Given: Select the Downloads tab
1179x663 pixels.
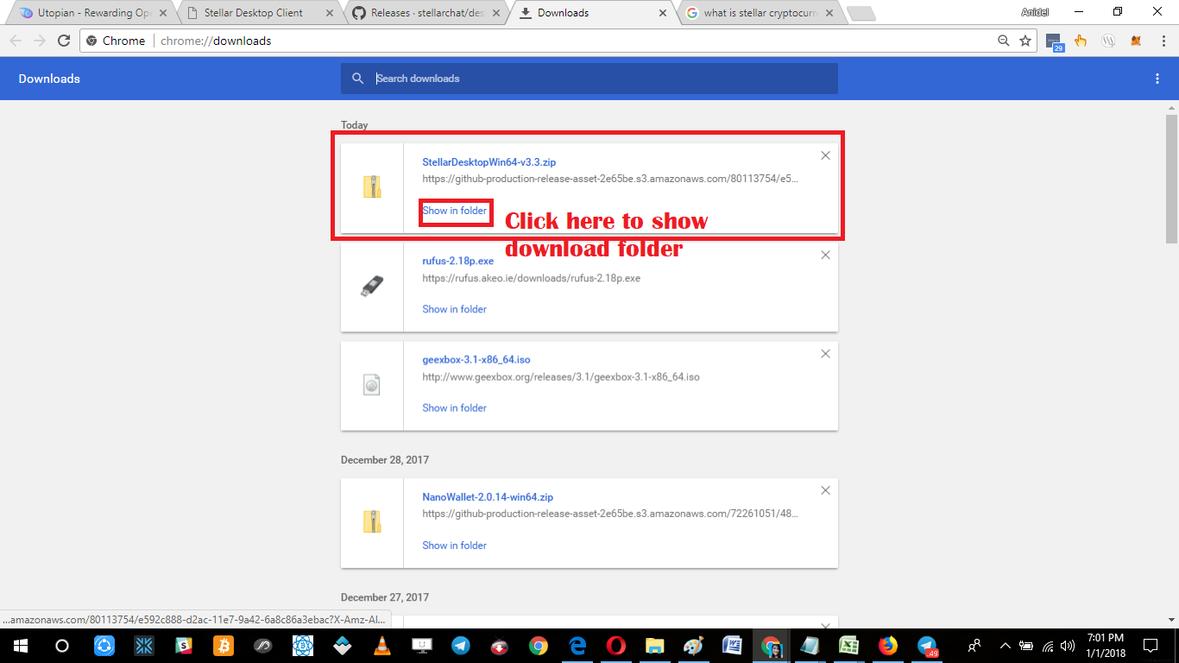Looking at the screenshot, I should (592, 13).
